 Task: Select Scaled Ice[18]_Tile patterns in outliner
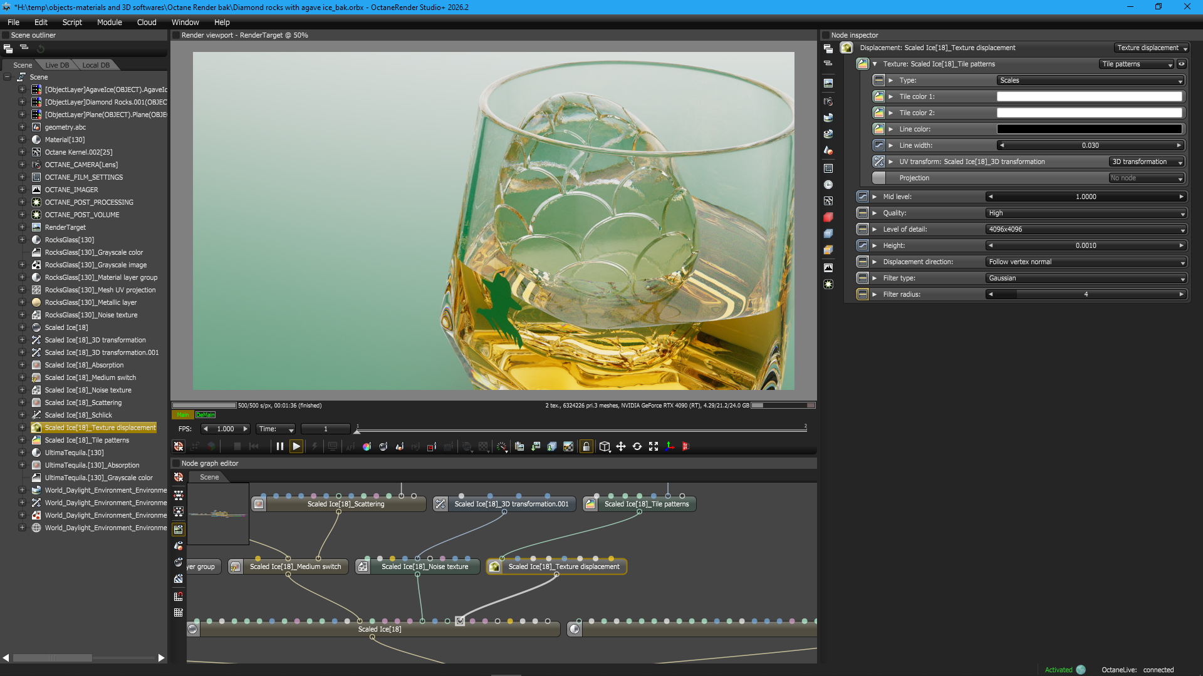[86, 440]
